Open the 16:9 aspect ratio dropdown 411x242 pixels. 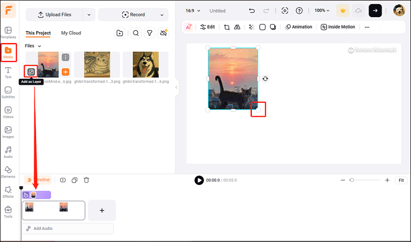tap(193, 11)
